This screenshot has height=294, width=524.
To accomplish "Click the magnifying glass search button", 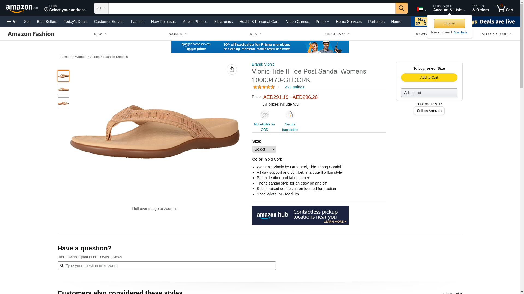I will click(401, 8).
